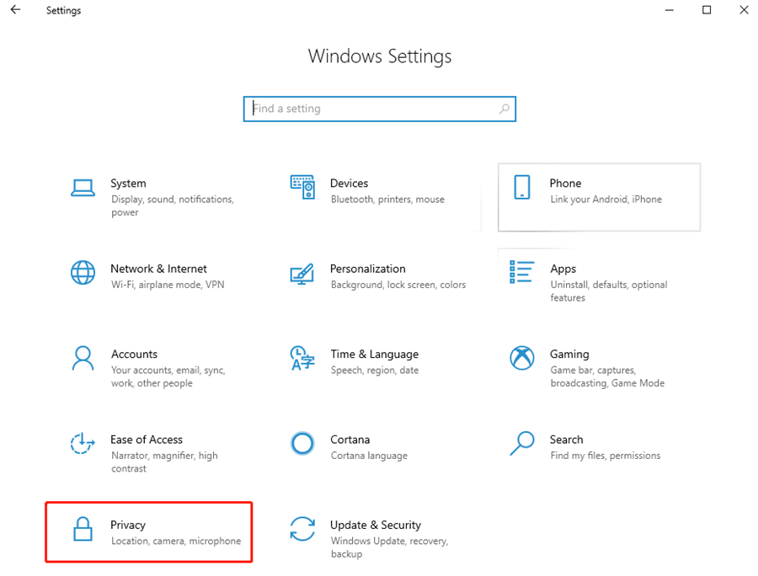
Task: Select the Phone settings title
Action: pos(565,183)
